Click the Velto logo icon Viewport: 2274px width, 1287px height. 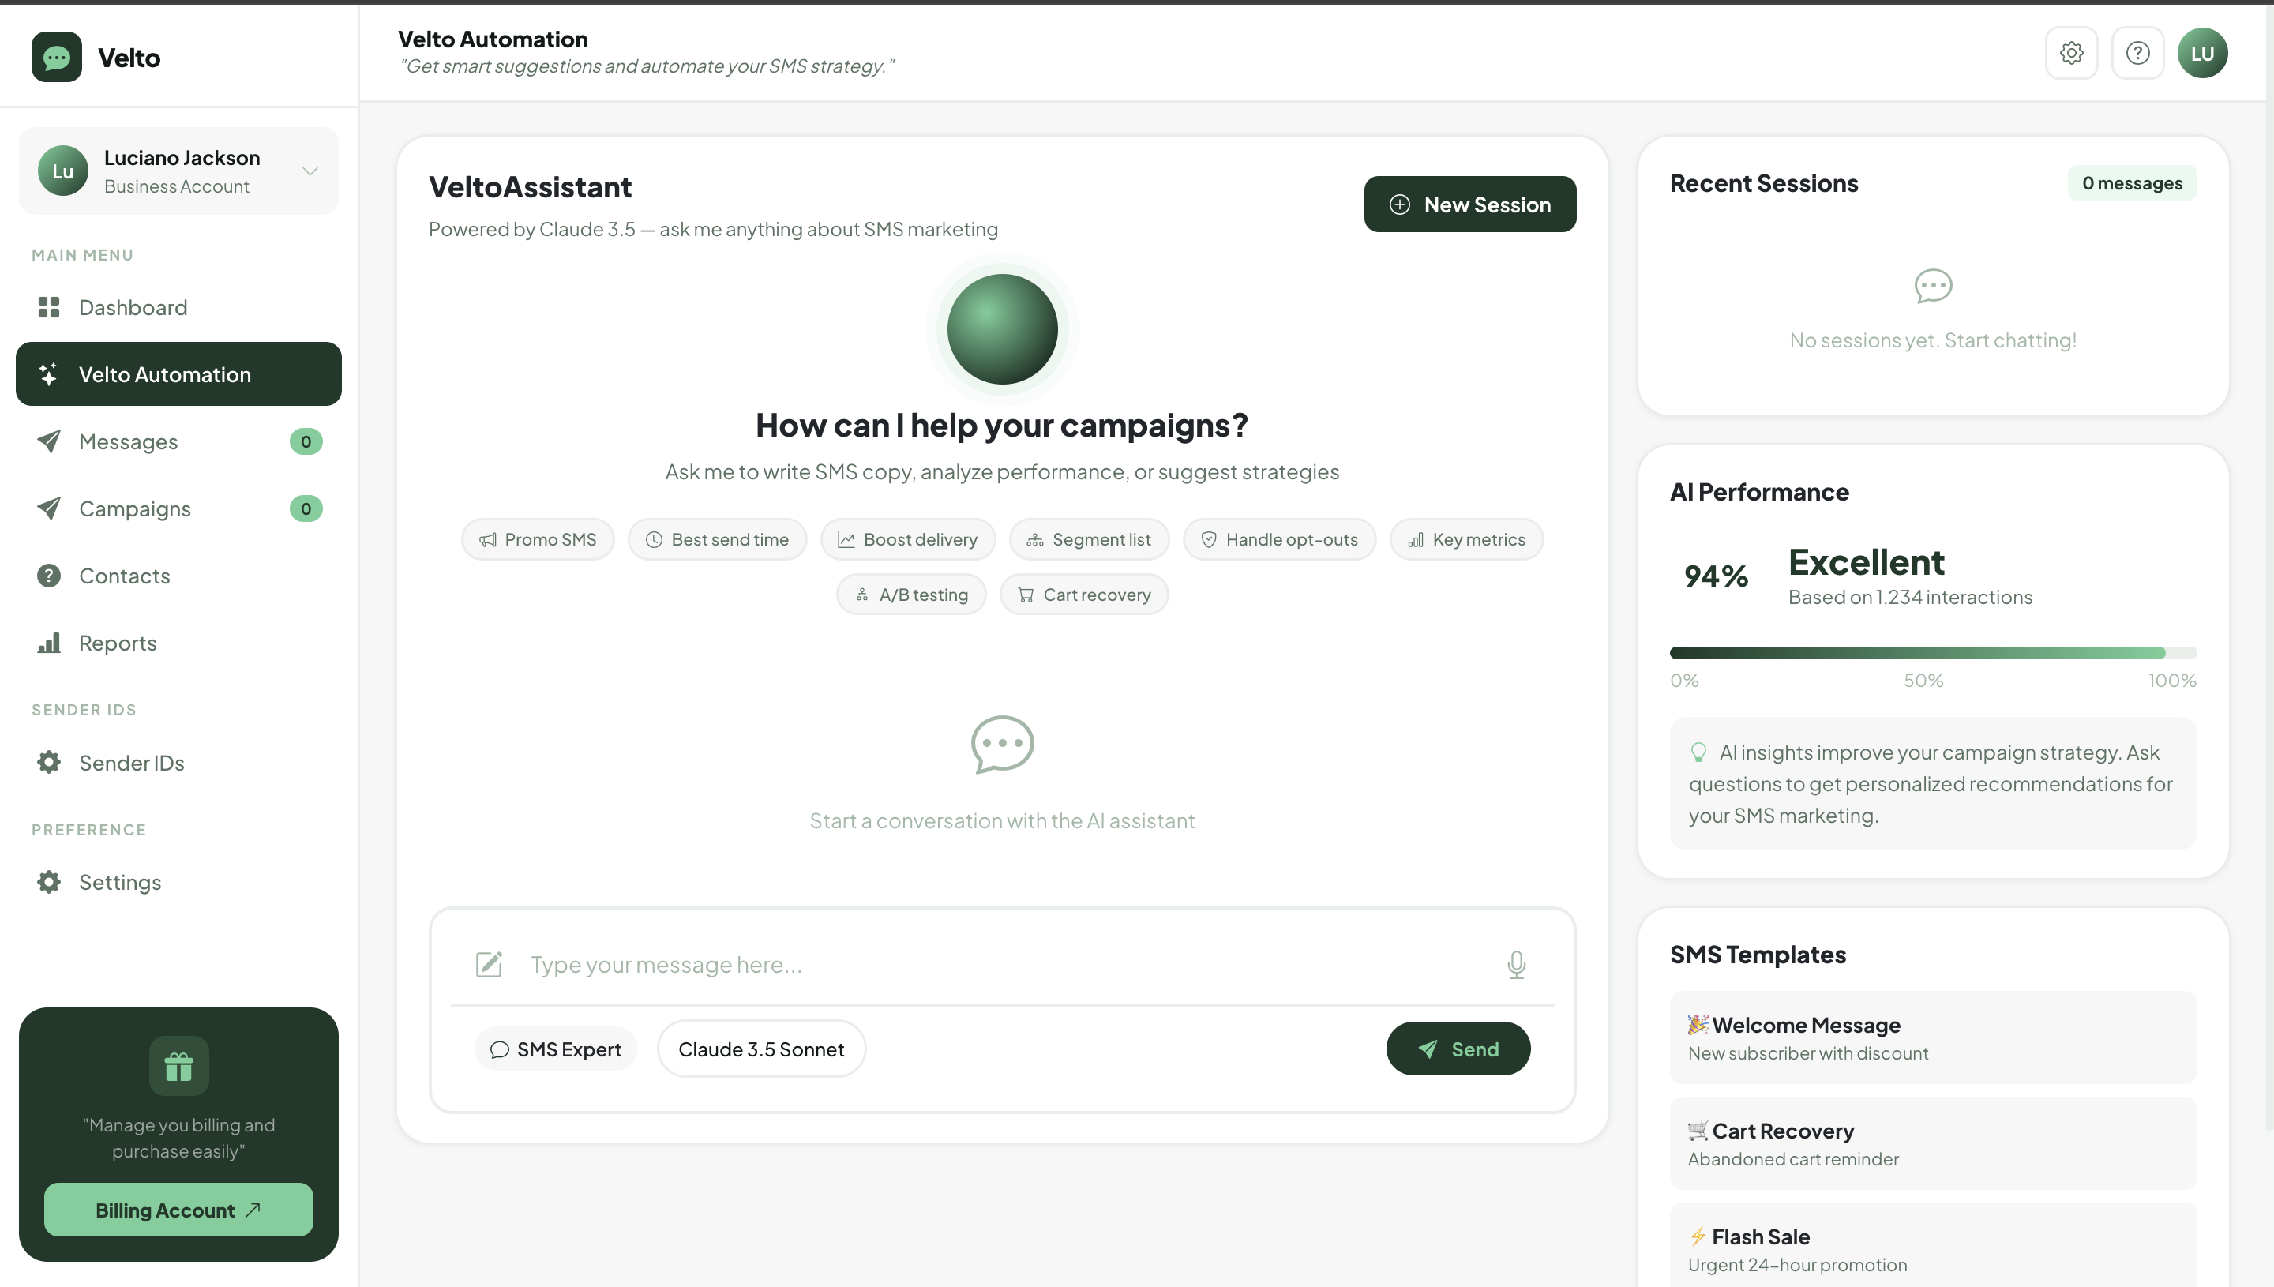pyautogui.click(x=57, y=58)
